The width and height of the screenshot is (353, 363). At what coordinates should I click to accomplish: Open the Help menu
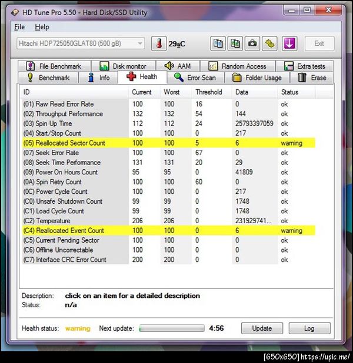coord(42,27)
